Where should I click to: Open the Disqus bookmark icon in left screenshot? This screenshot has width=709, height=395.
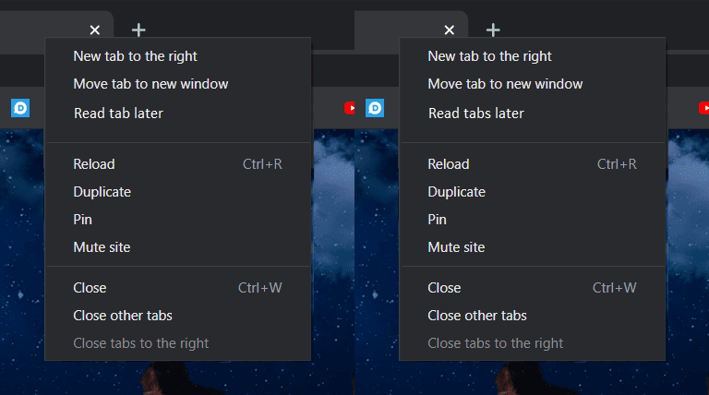pos(20,108)
